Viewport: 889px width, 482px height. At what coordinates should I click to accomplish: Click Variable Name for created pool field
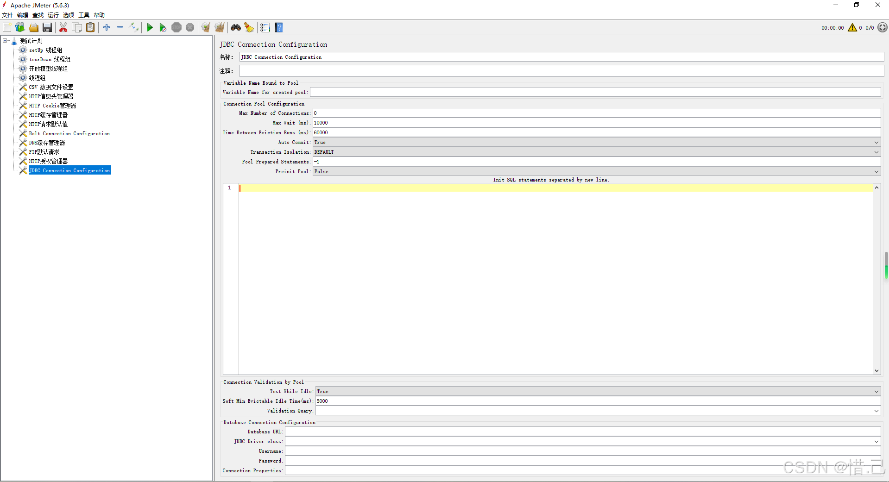pos(595,92)
